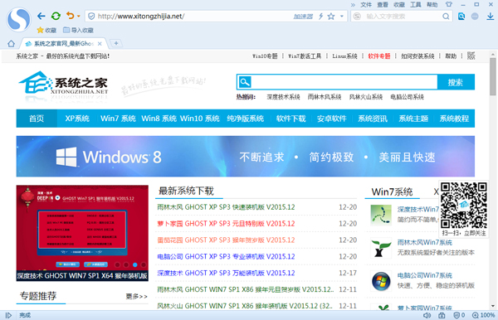Viewport: 498px width, 320px height.
Task: Click the home page icon
Action: pyautogui.click(x=11, y=43)
